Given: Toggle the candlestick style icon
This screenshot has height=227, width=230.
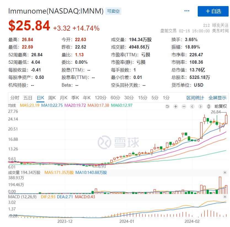Looking at the screenshot, I should pyautogui.click(x=209, y=106).
